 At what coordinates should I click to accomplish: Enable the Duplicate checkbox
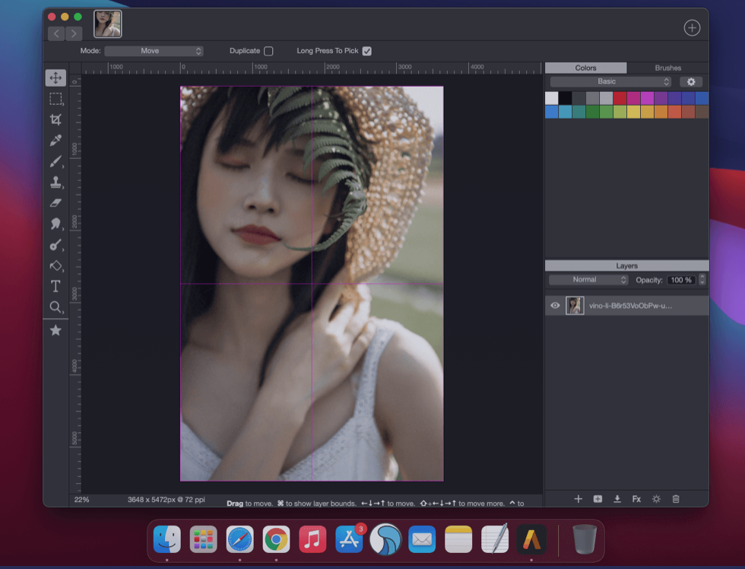[x=270, y=51]
